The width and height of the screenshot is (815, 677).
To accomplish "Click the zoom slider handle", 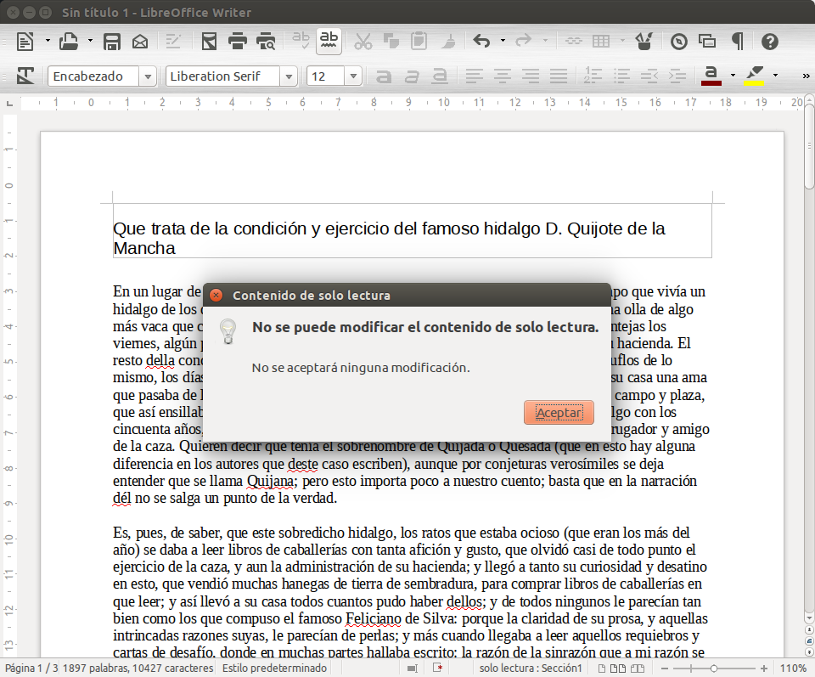I will [714, 669].
